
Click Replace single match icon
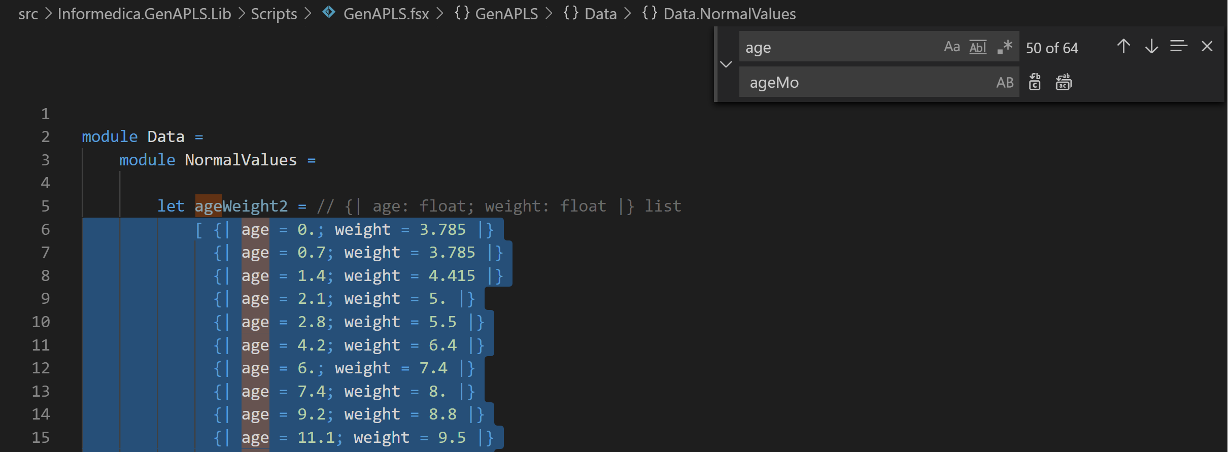click(x=1035, y=82)
